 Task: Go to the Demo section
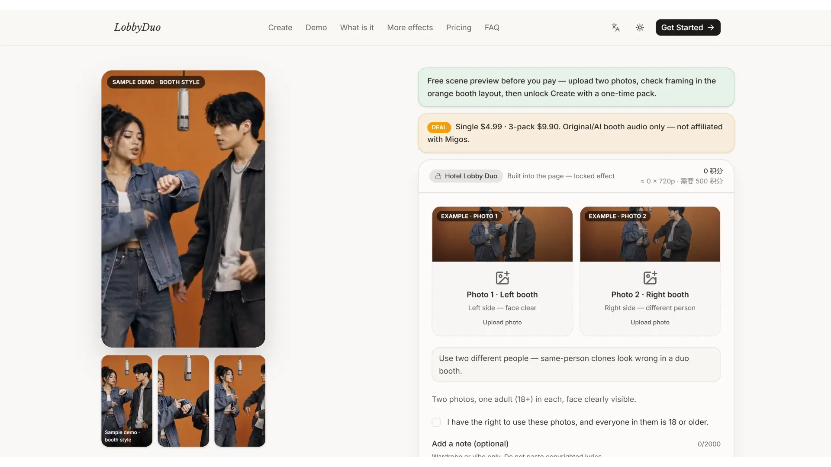pyautogui.click(x=316, y=28)
